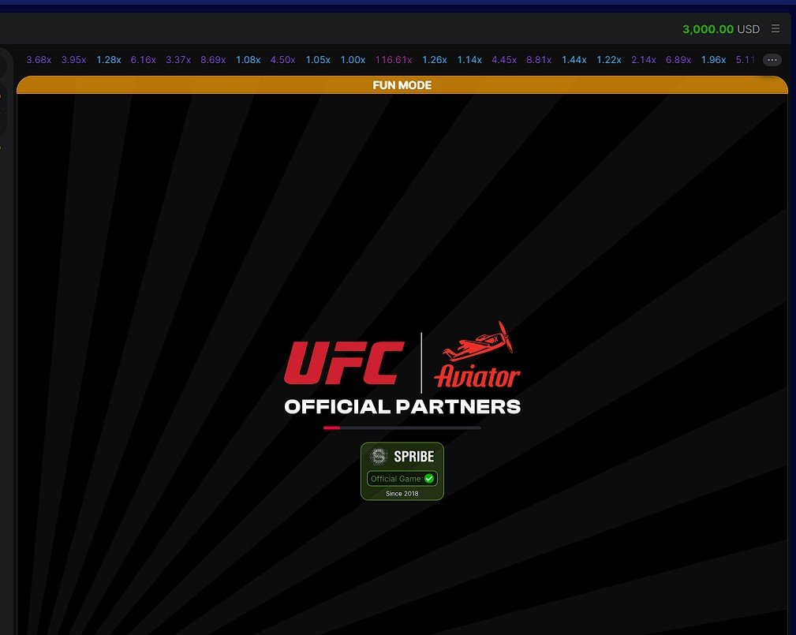View the 8.81x round details
The width and height of the screenshot is (796, 635).
click(539, 60)
